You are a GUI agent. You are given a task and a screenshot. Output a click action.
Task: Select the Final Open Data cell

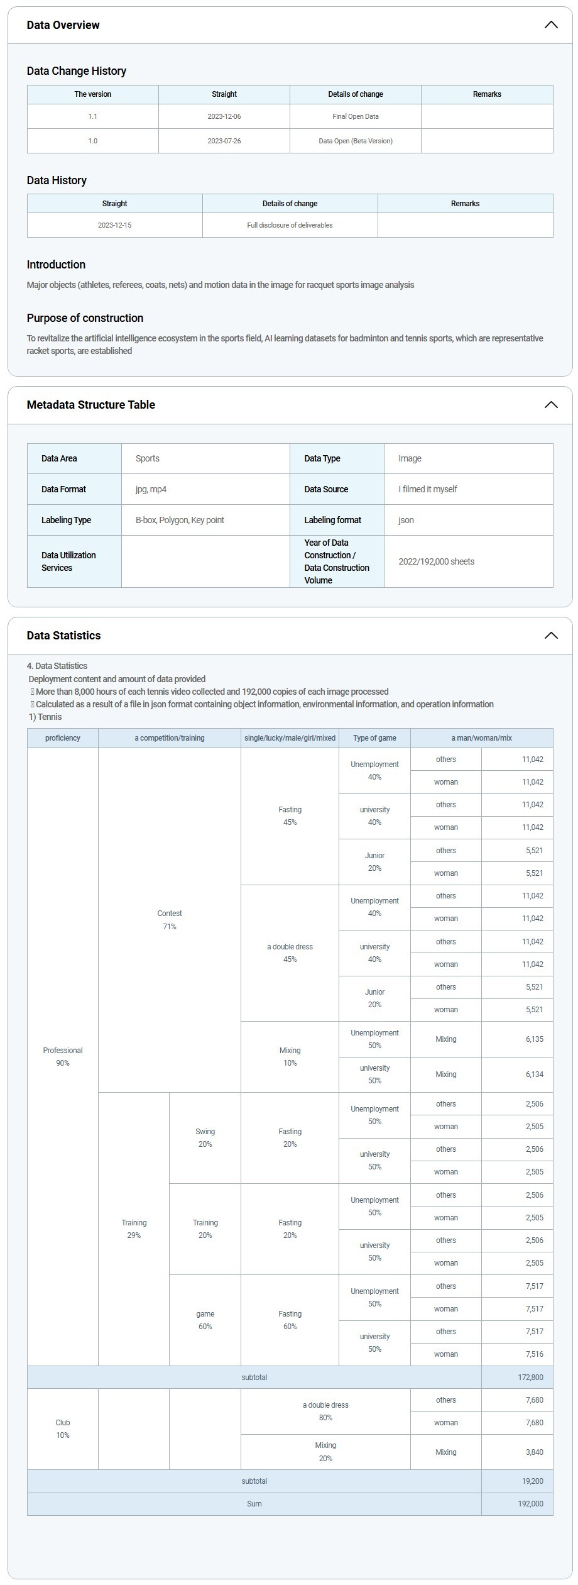pos(355,116)
